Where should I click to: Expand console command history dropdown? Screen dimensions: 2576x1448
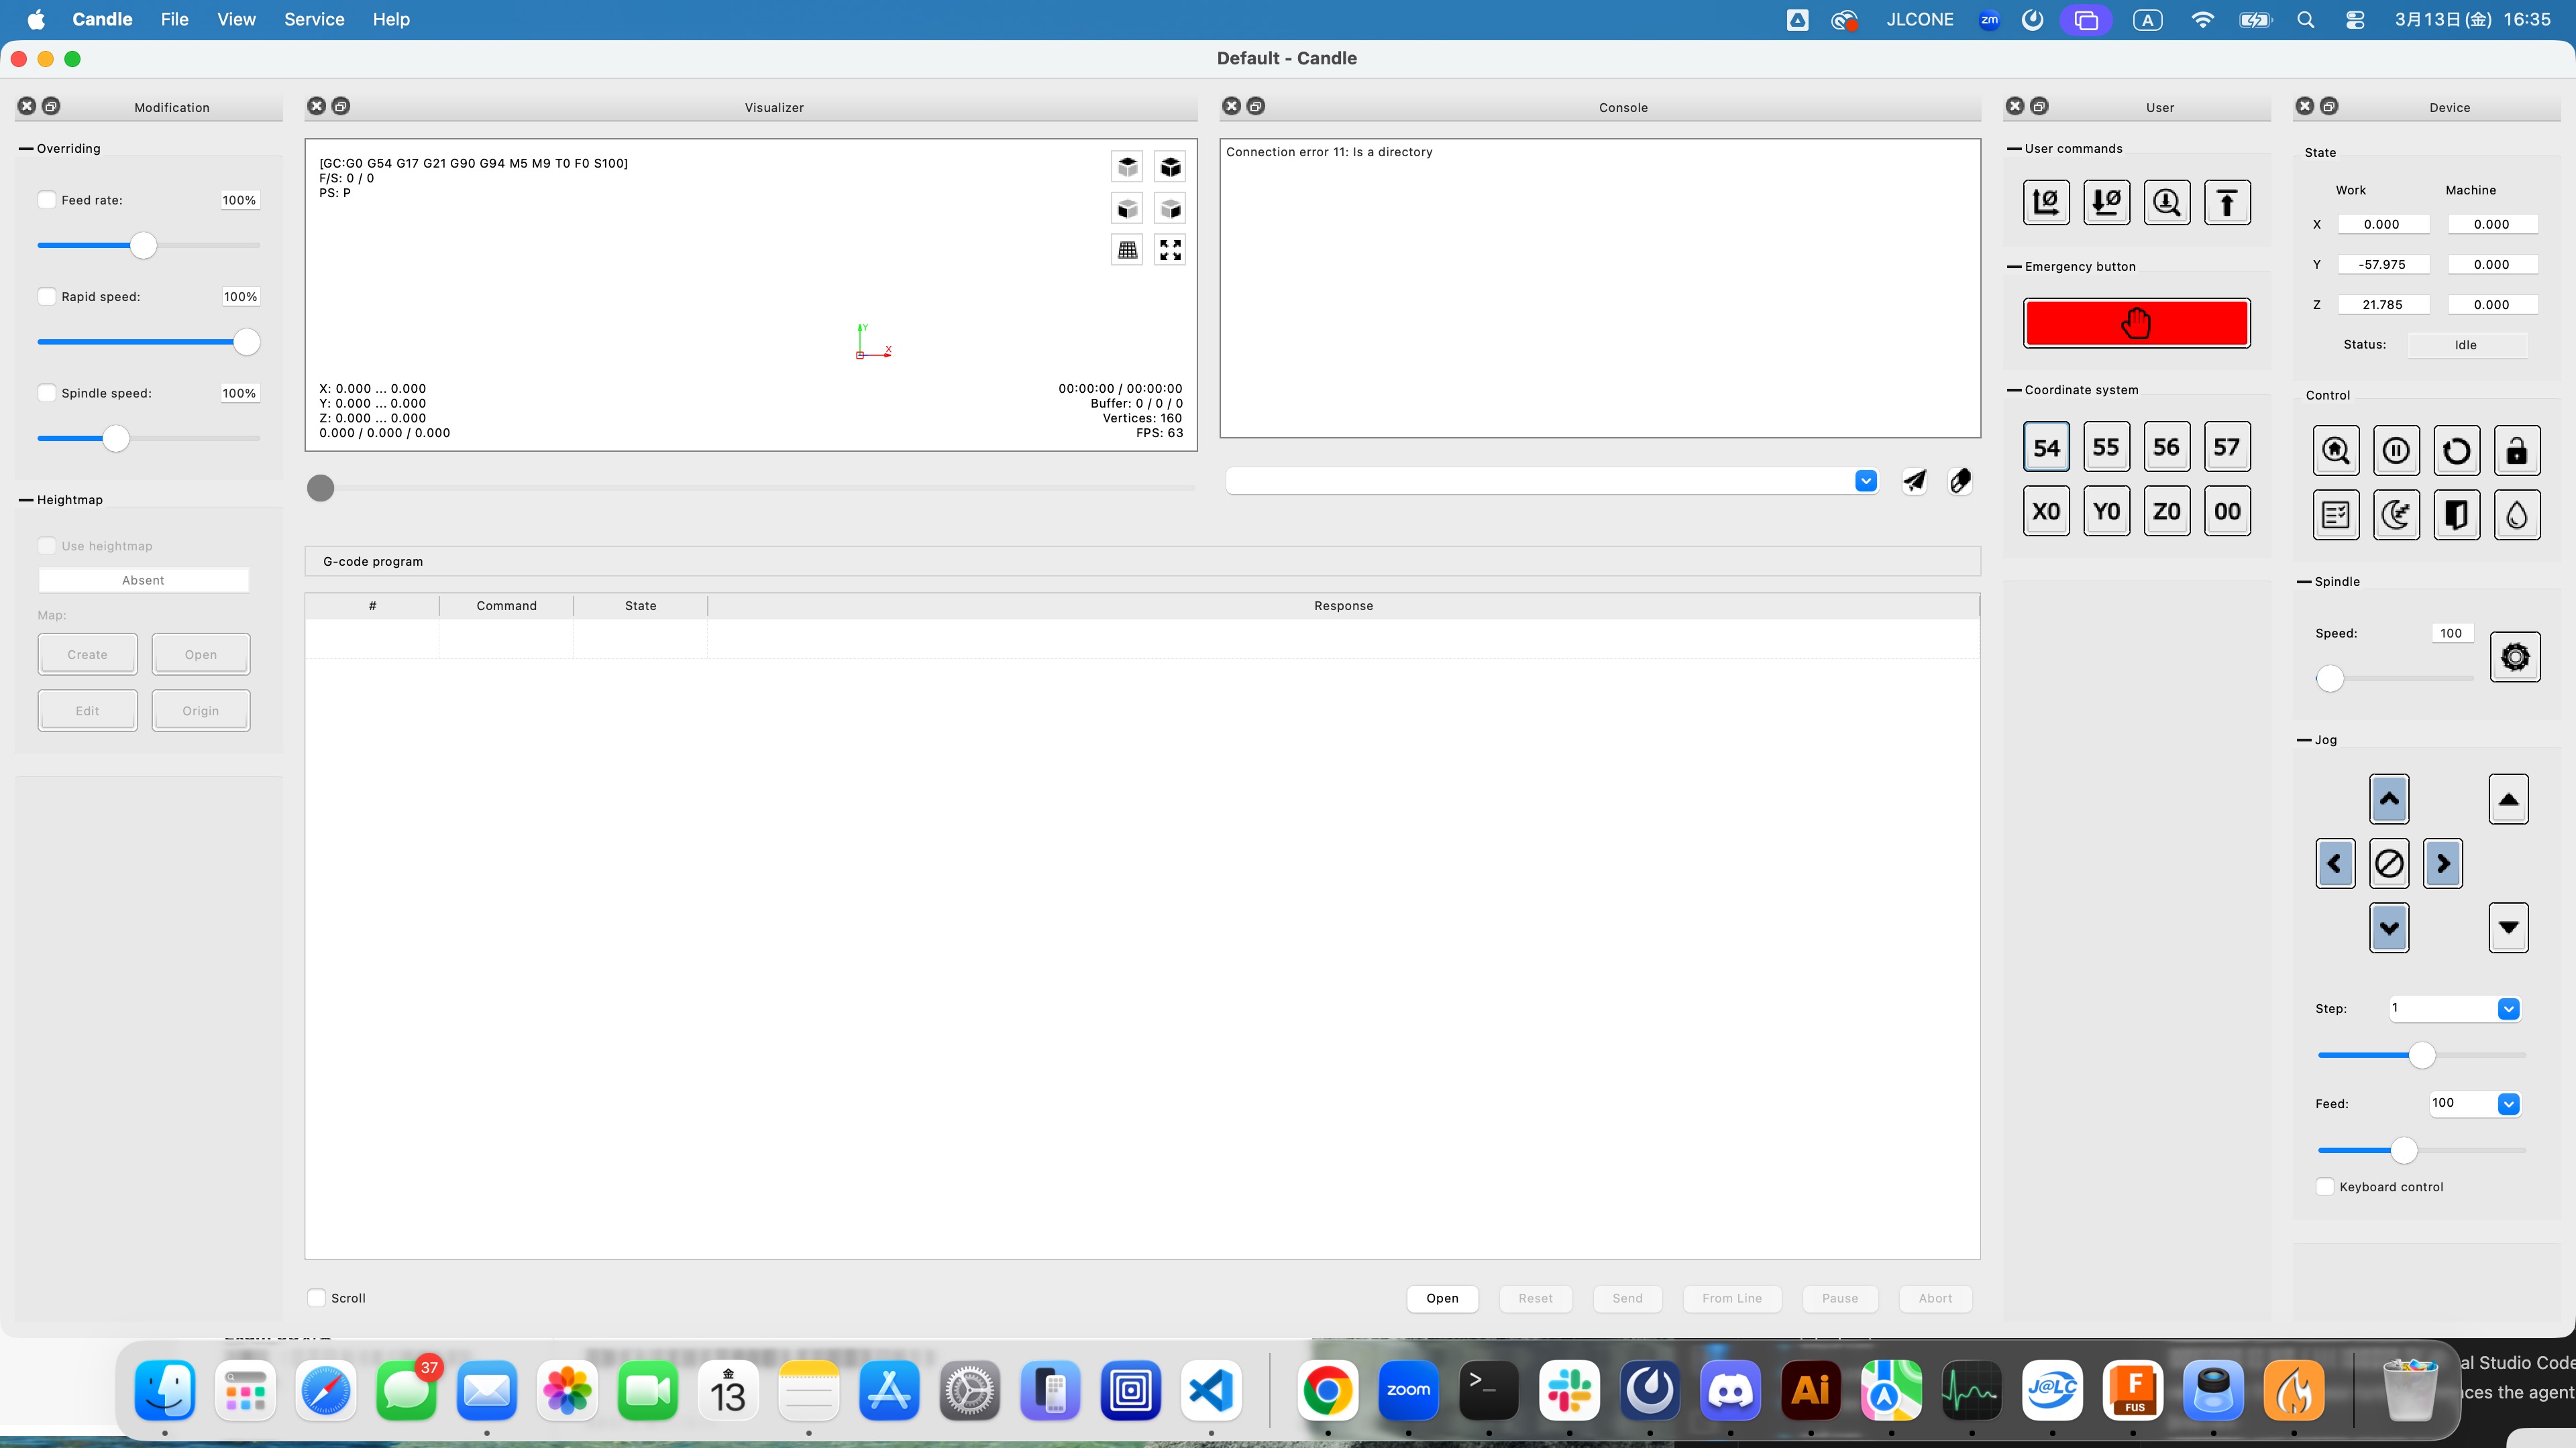[1866, 482]
